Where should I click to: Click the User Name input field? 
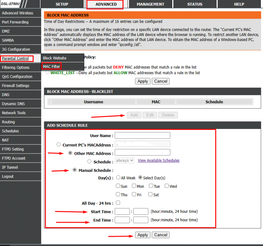pyautogui.click(x=142, y=135)
